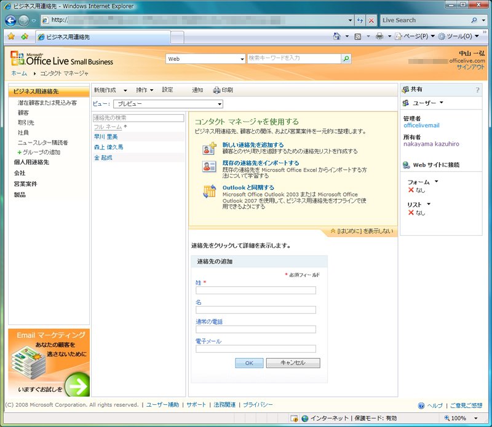Click the サインアウト link
This screenshot has width=492, height=427.
470,67
